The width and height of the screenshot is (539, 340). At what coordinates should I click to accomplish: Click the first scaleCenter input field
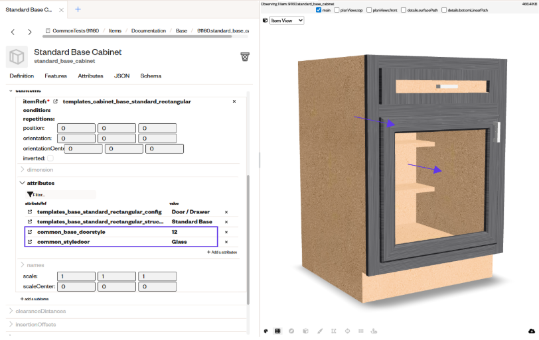(76, 286)
